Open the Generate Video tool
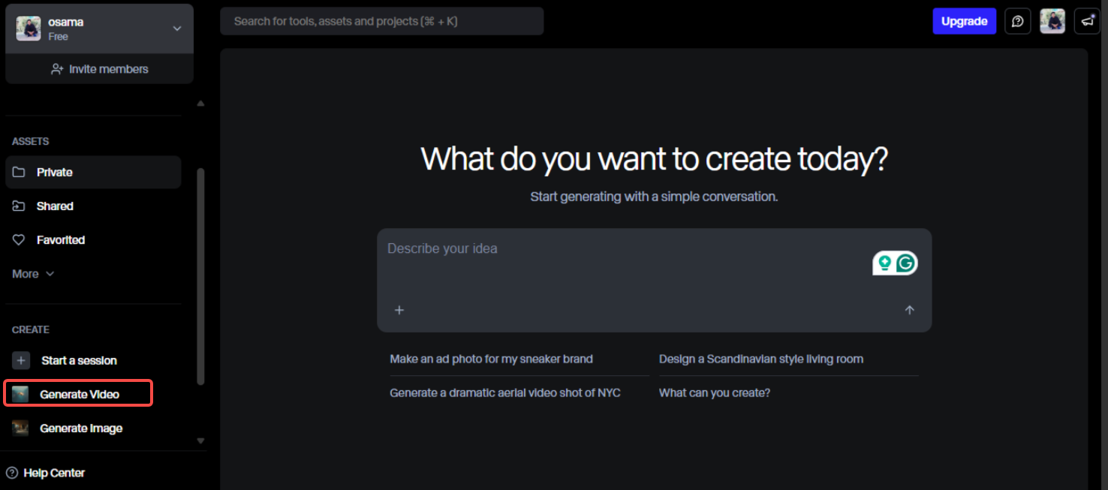Screen dimensions: 1108x490 click(x=77, y=392)
